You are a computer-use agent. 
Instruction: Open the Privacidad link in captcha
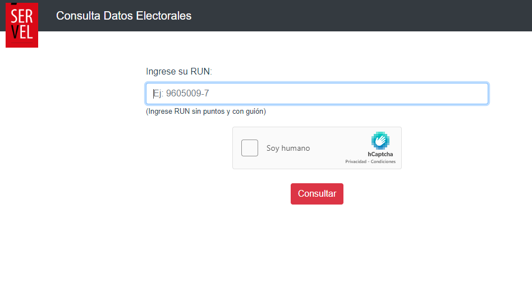click(x=355, y=161)
